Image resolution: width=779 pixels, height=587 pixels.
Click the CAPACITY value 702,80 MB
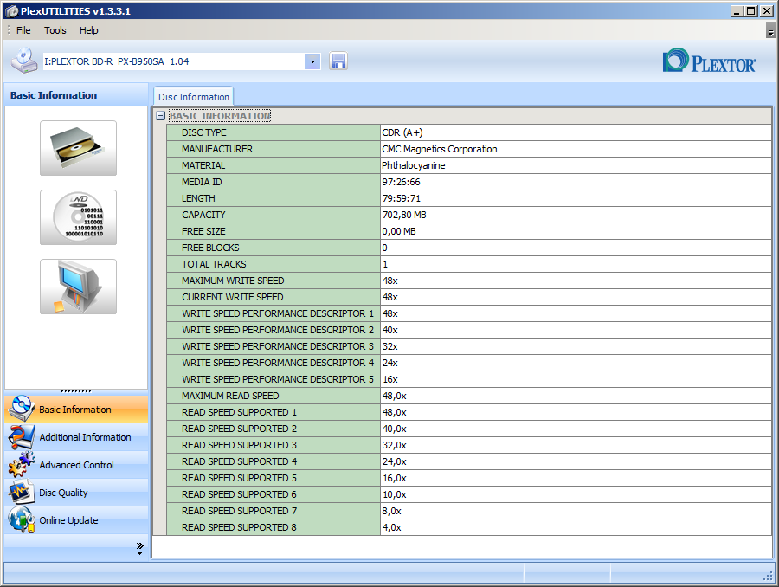(x=404, y=215)
